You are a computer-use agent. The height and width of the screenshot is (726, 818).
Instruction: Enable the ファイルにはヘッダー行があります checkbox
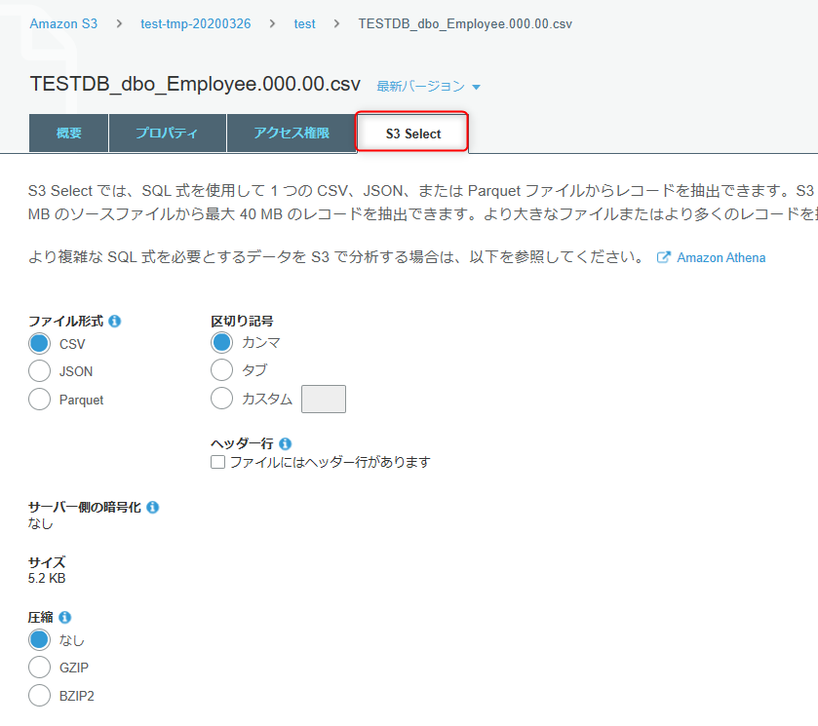pos(216,462)
